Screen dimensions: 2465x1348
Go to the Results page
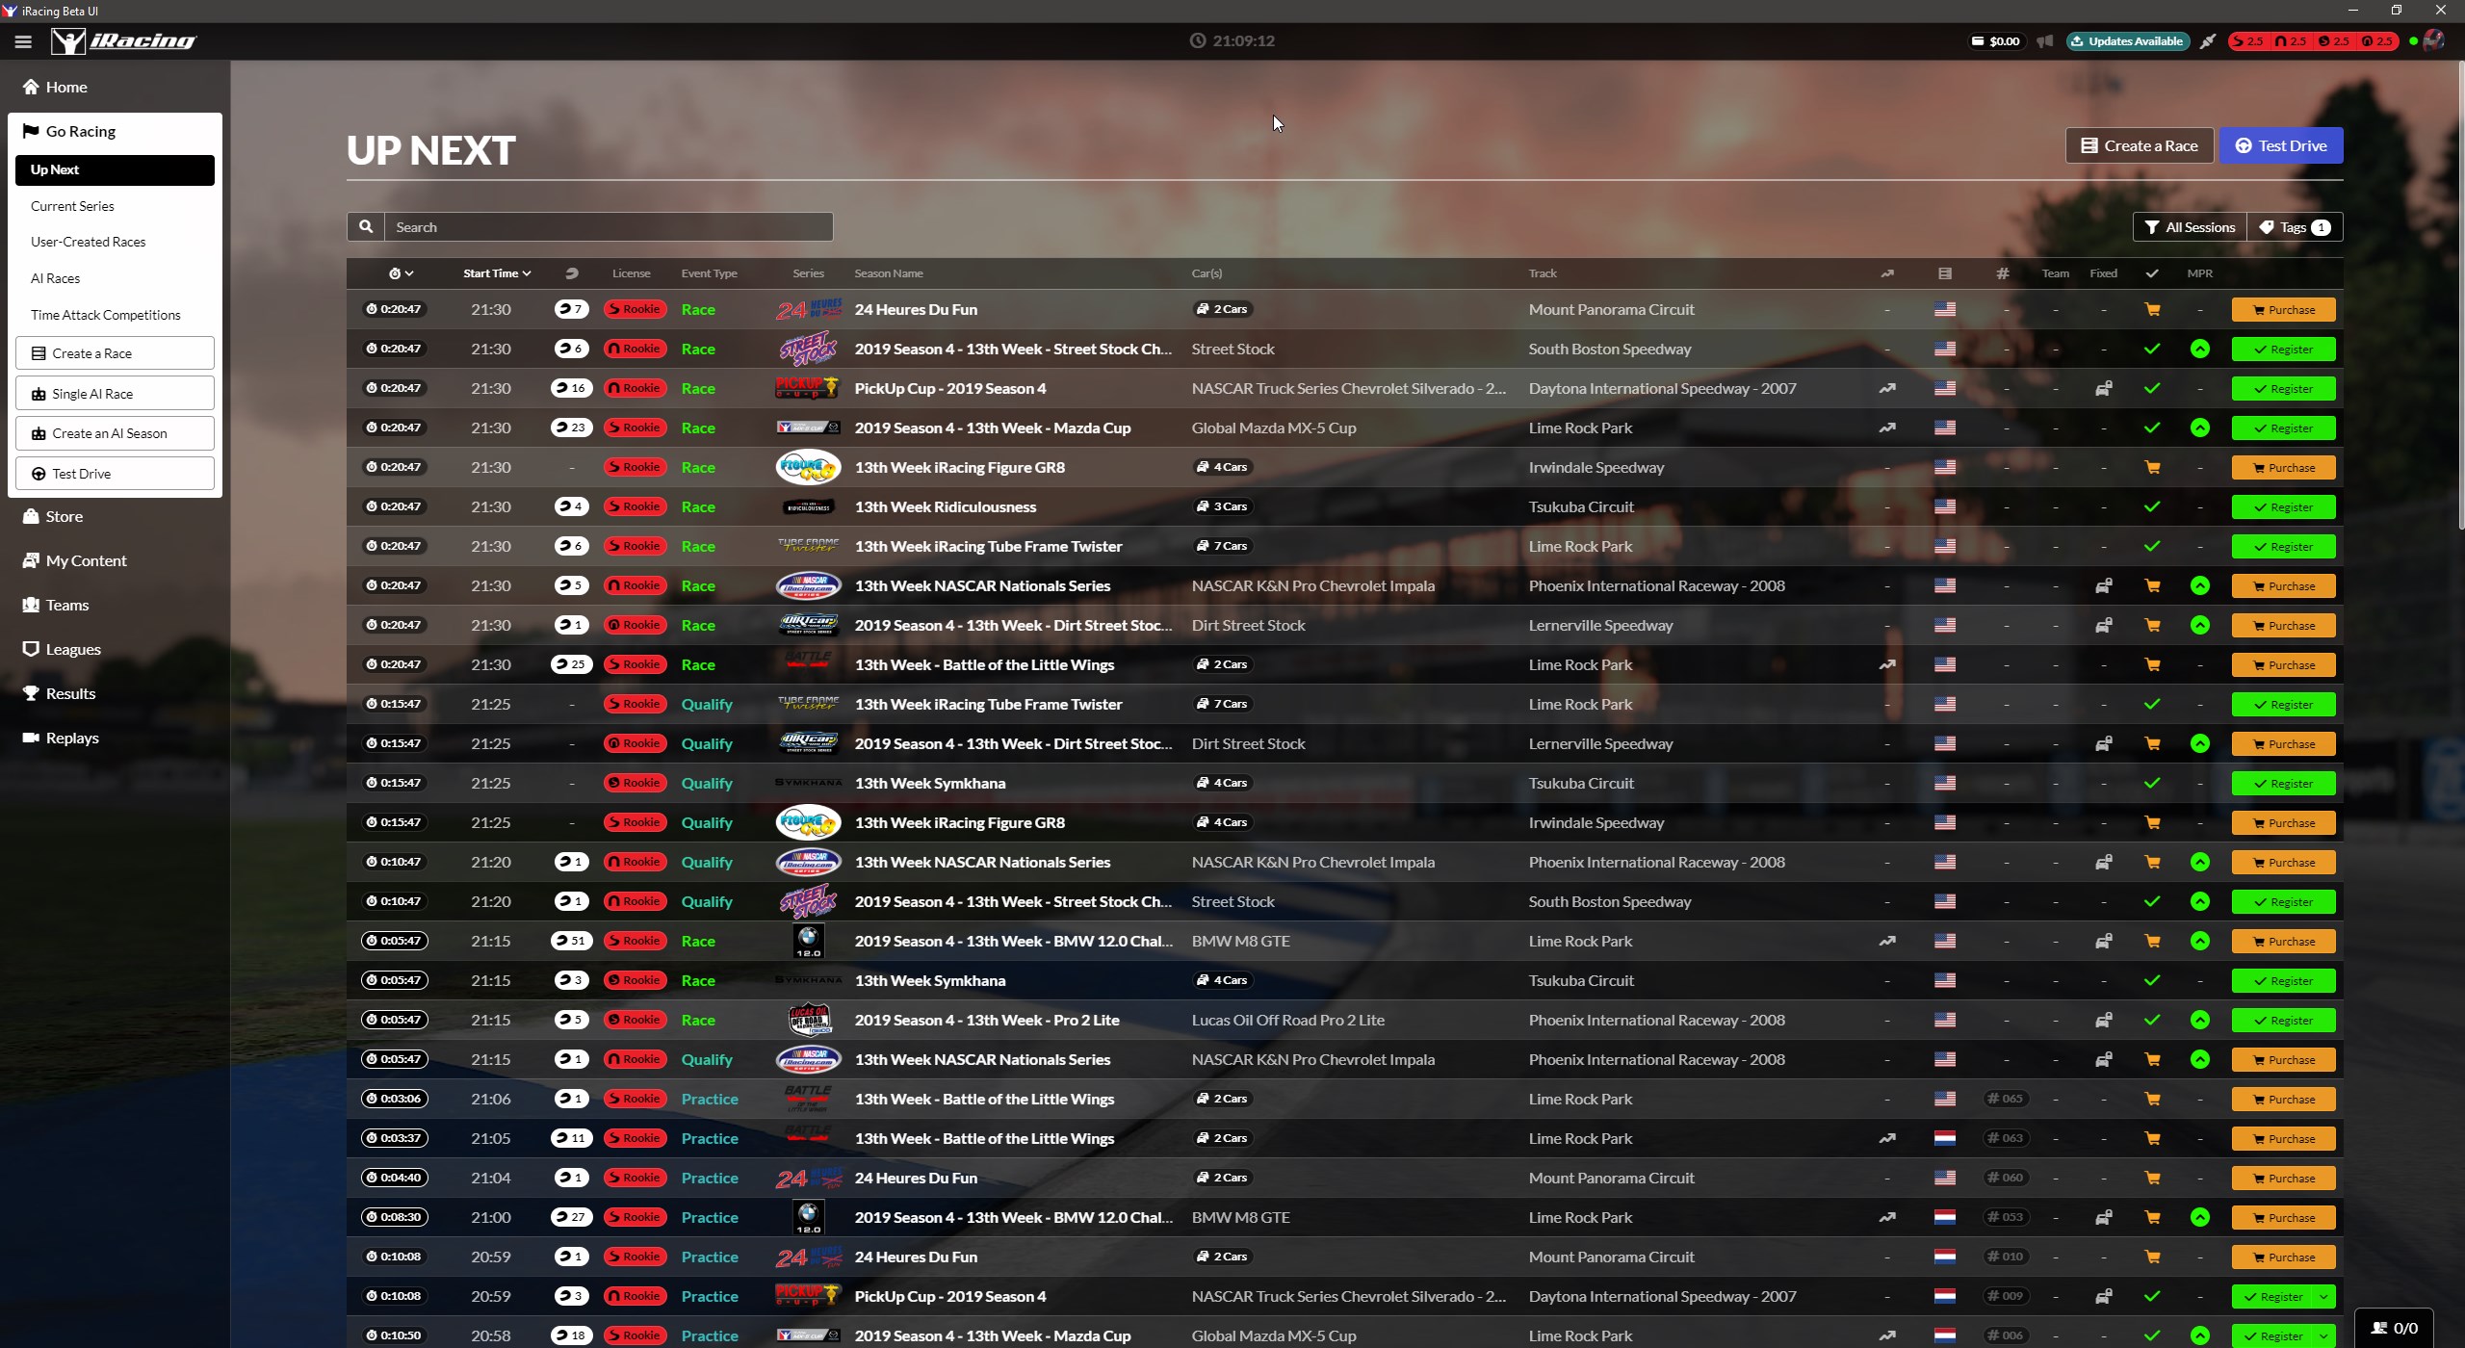[70, 693]
